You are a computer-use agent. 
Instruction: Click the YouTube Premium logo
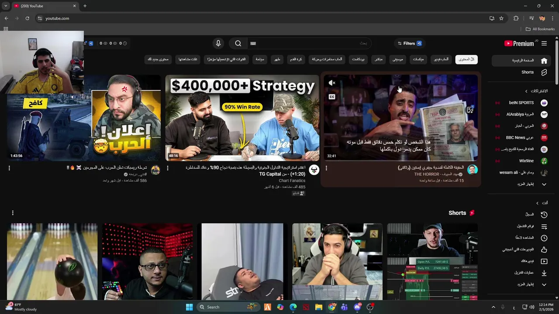pos(519,43)
